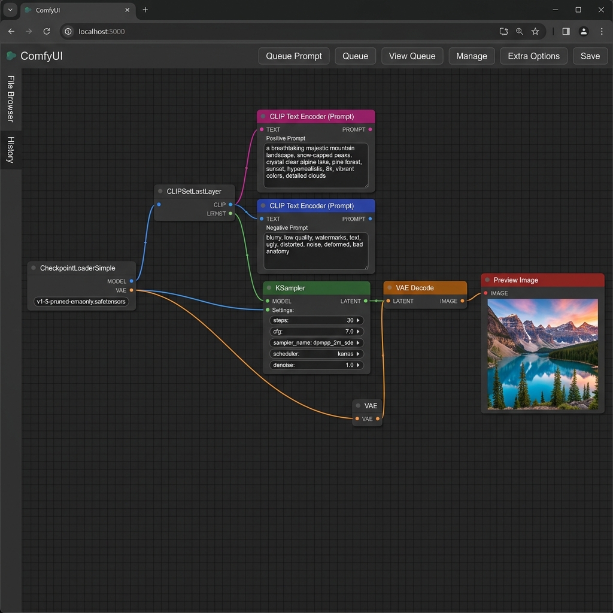The width and height of the screenshot is (613, 613).
Task: Open the Chrome three-dot menu
Action: pos(601,31)
